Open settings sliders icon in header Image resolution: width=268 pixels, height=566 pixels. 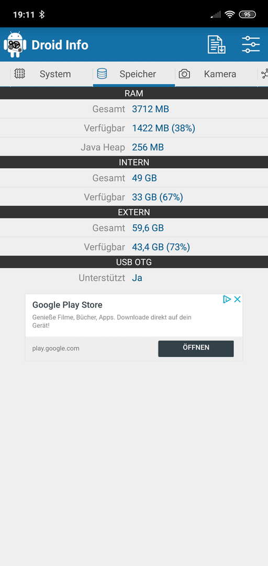(251, 45)
